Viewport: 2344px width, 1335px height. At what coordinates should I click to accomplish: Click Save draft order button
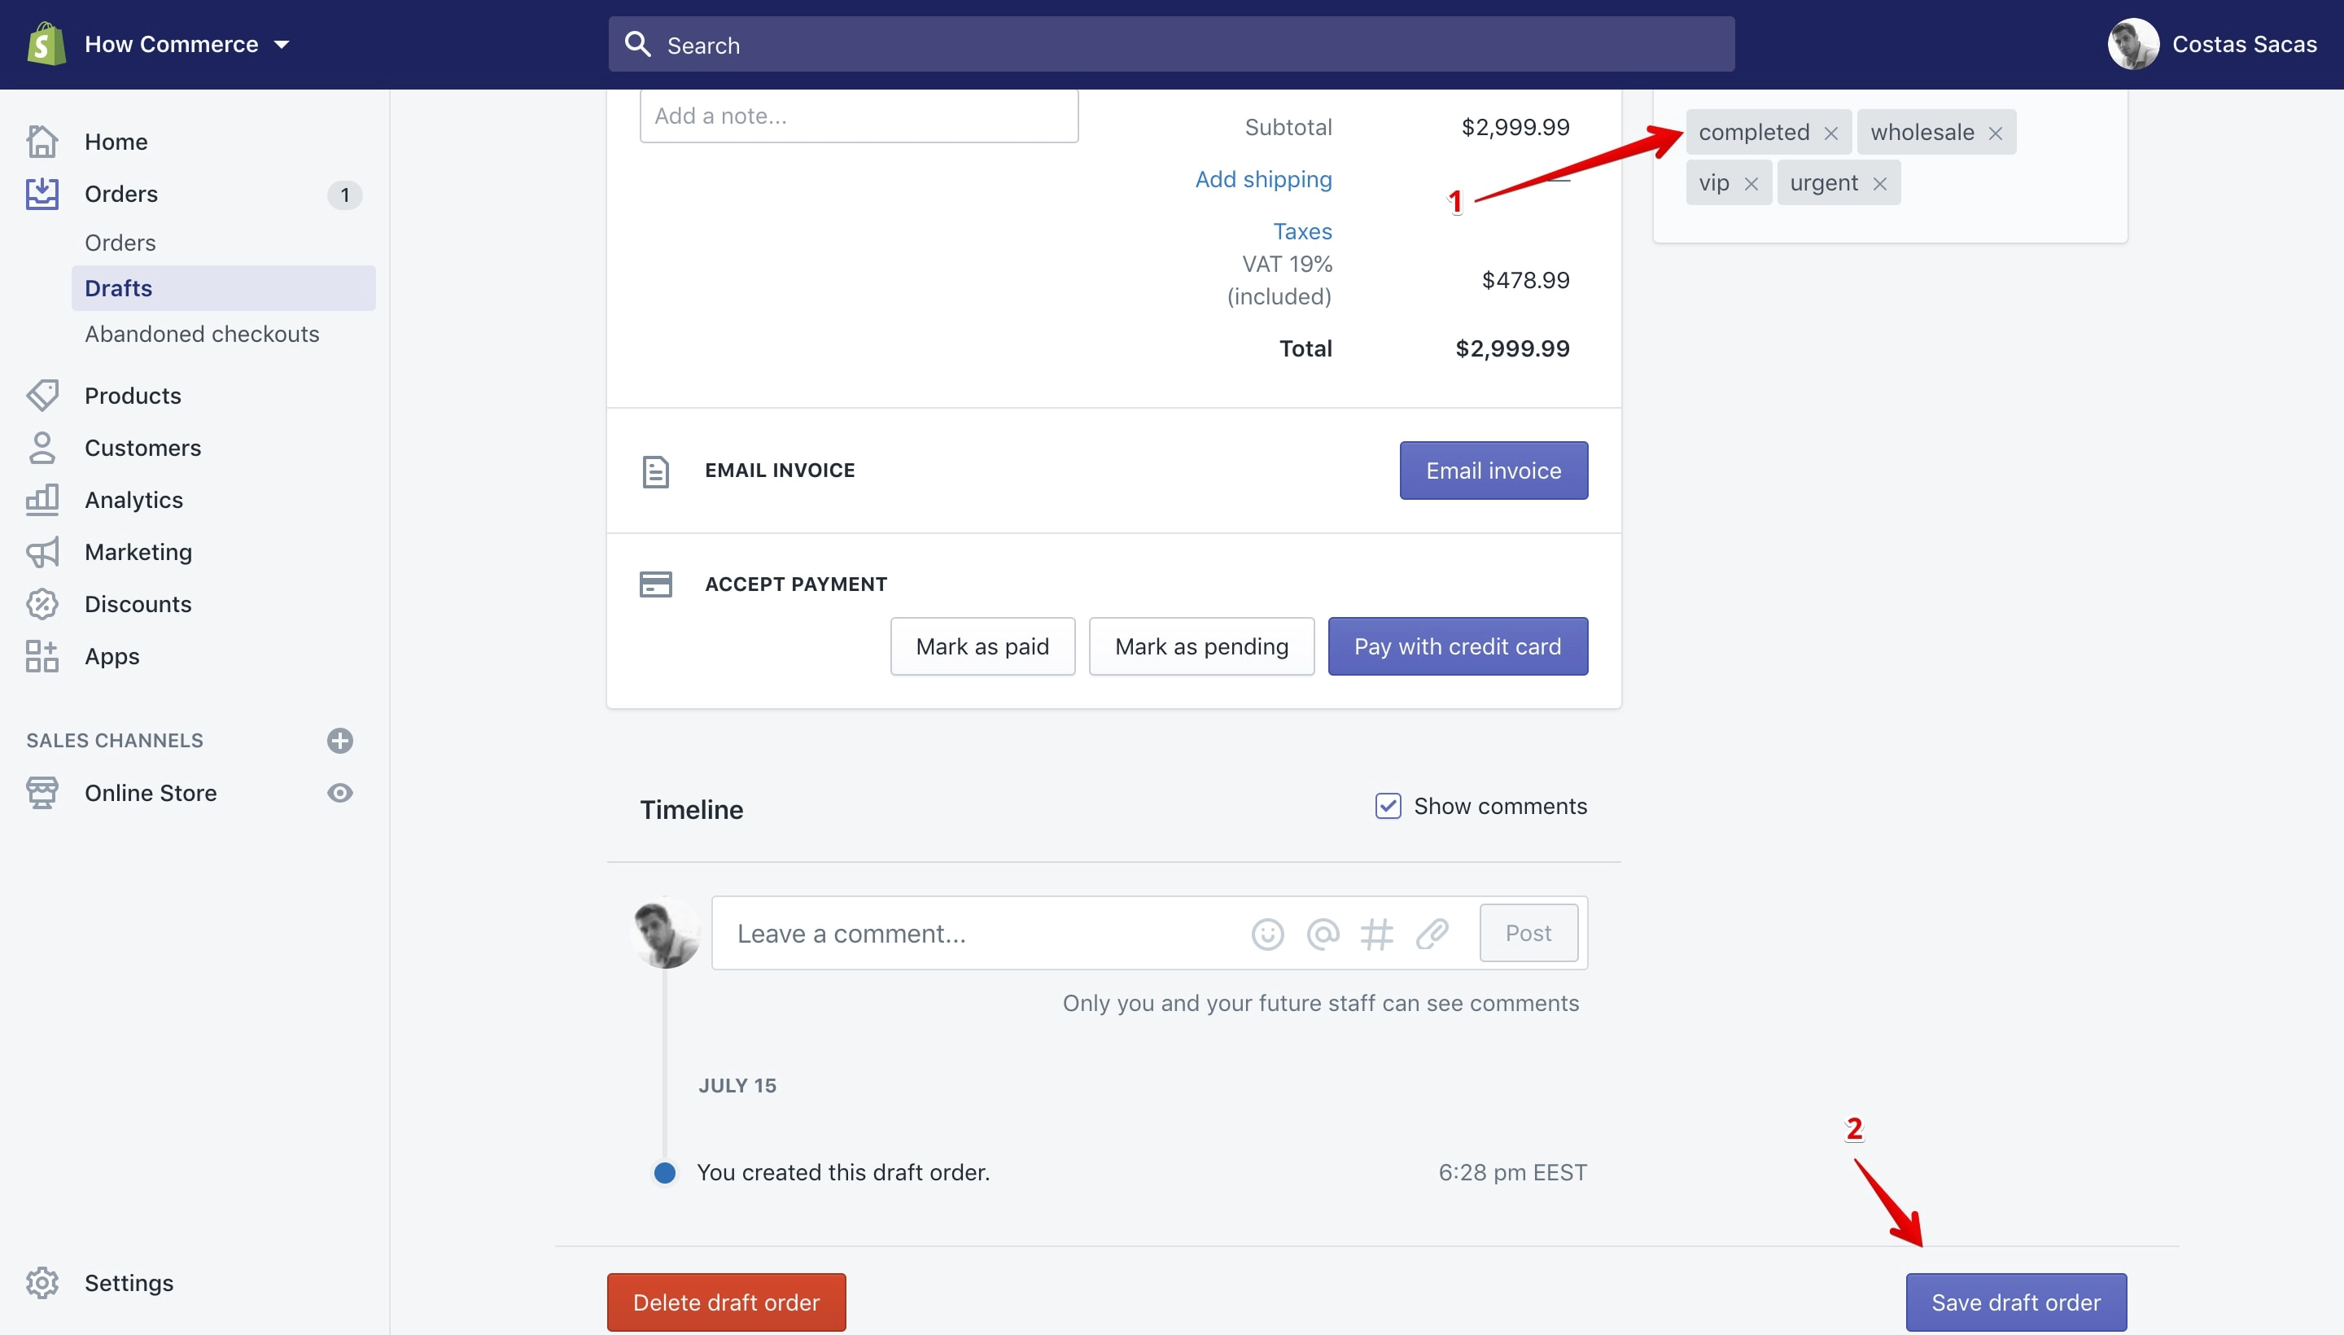click(x=2016, y=1302)
